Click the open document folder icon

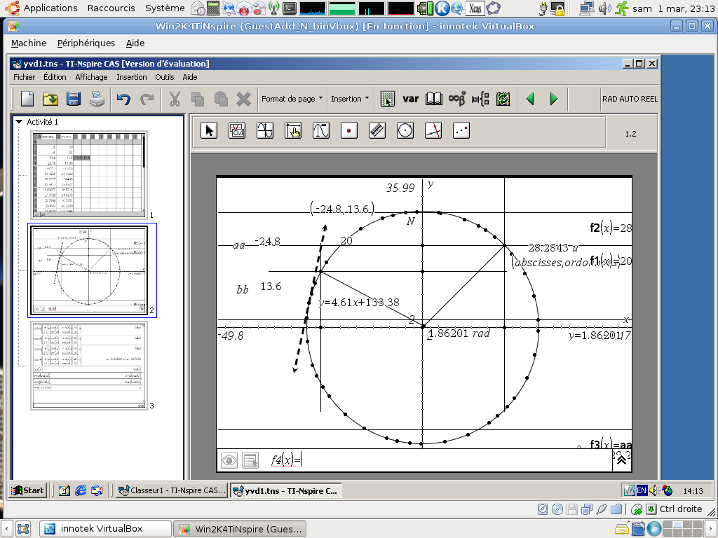(50, 99)
